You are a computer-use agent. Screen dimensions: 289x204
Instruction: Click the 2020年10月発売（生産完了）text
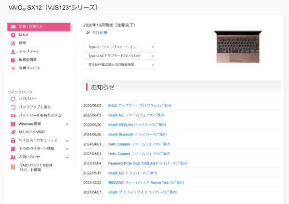point(109,25)
